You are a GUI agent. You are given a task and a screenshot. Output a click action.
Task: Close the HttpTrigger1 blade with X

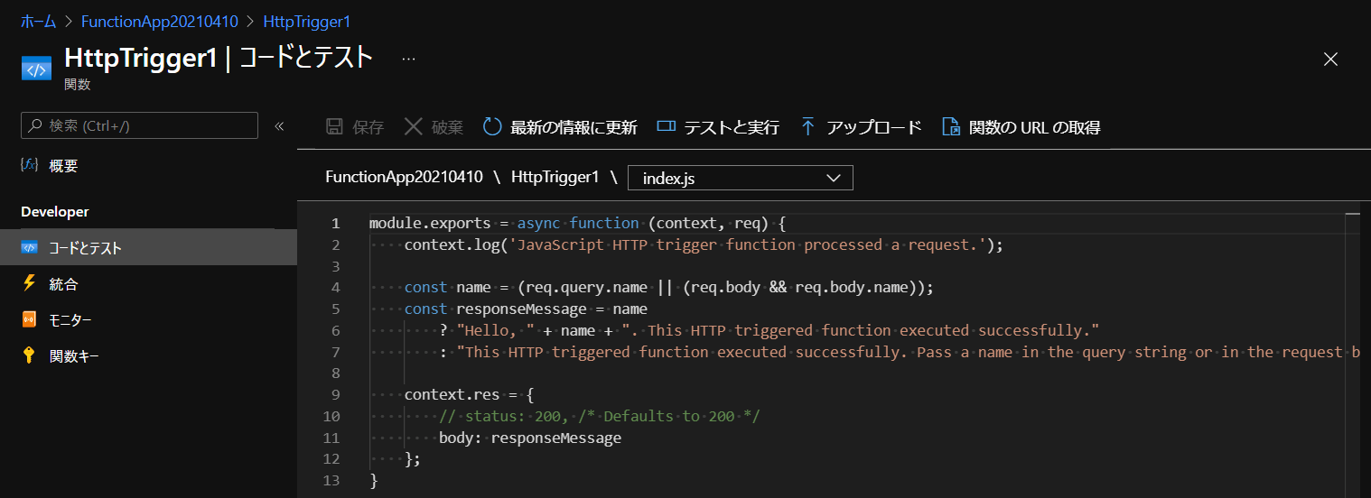(1329, 60)
